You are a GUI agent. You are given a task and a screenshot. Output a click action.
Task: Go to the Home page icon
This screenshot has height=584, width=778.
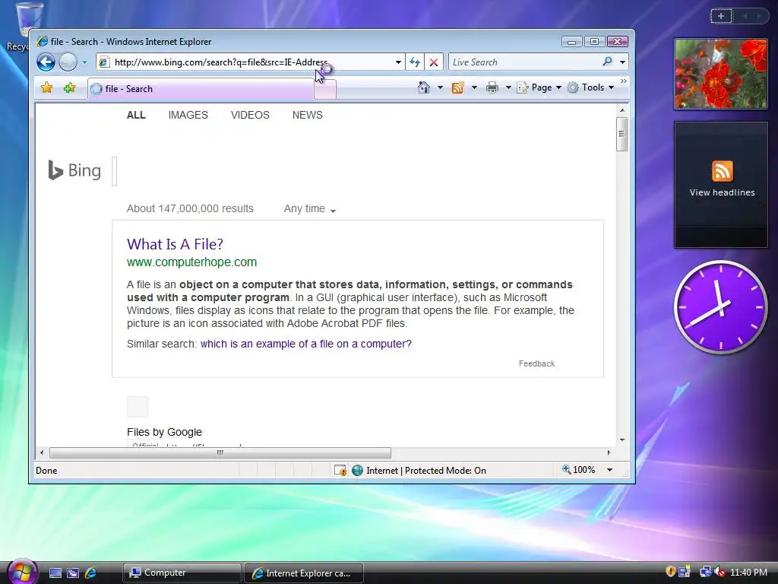tap(424, 88)
